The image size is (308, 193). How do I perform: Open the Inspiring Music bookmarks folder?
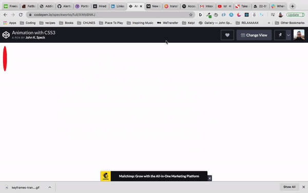(140, 23)
